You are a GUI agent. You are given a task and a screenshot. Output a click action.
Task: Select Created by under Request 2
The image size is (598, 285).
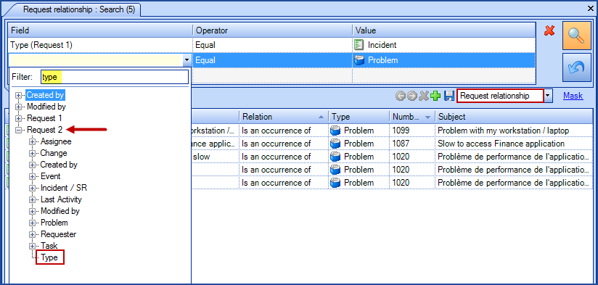pos(59,165)
